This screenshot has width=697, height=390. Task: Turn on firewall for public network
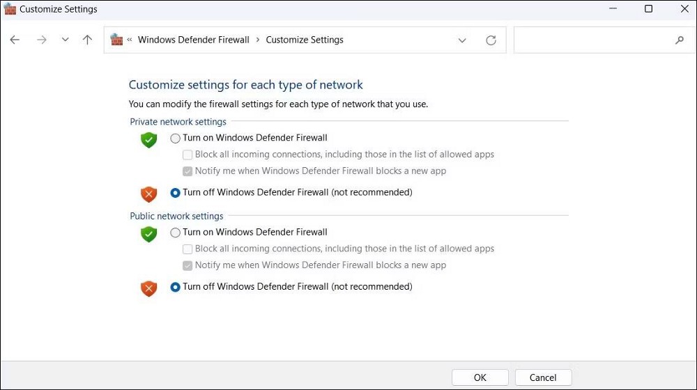click(175, 233)
